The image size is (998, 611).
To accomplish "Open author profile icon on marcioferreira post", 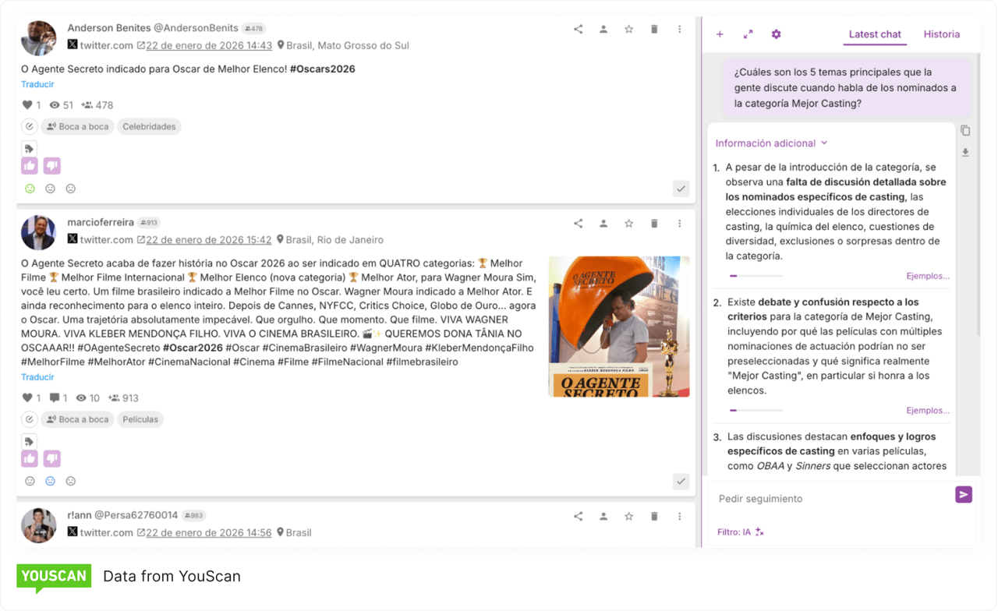I will (603, 224).
